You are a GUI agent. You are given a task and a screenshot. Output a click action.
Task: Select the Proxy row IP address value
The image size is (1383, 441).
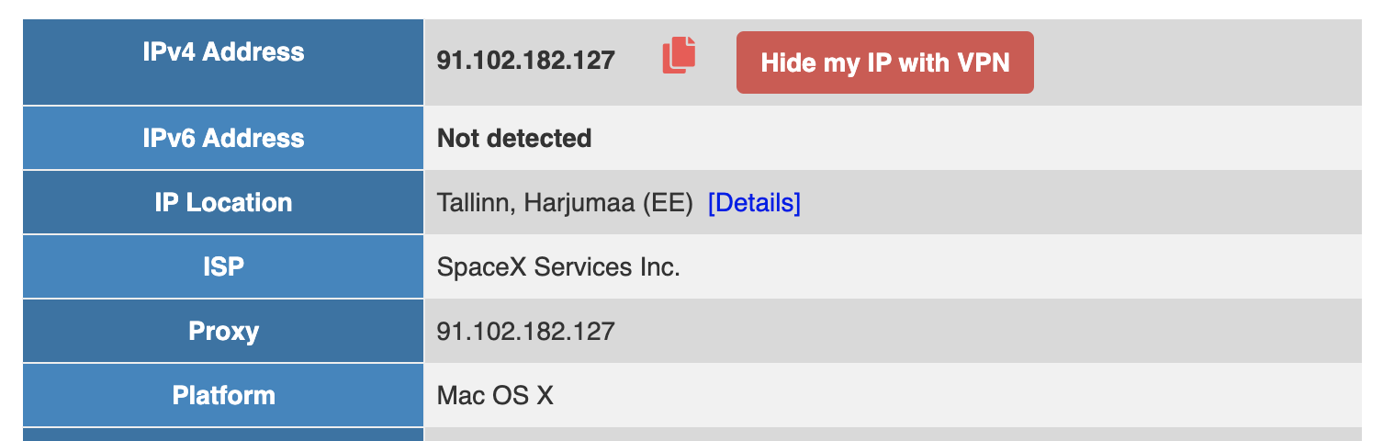point(525,331)
